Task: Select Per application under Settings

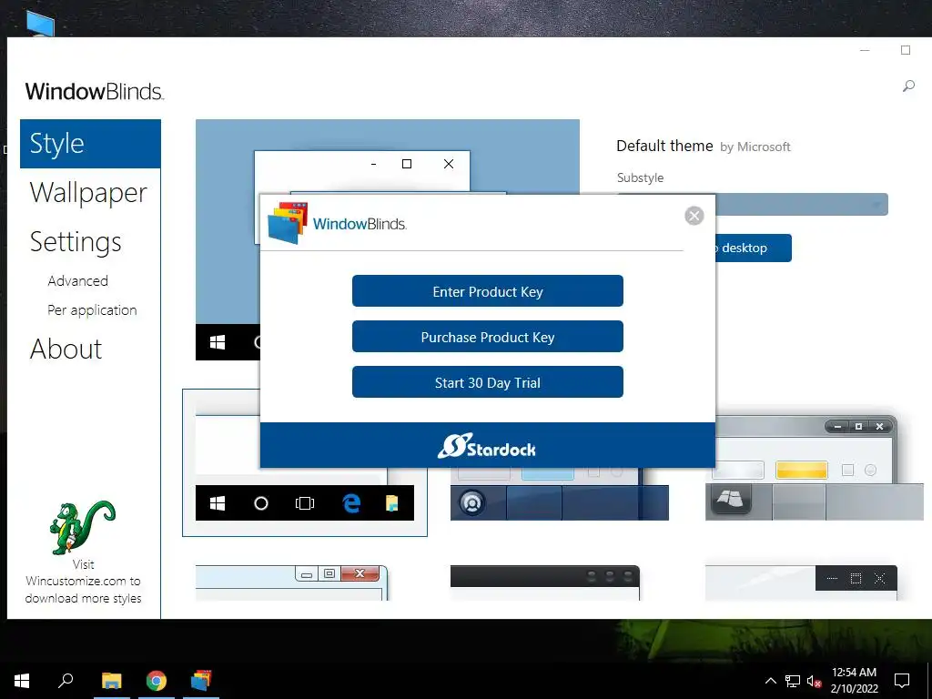Action: tap(92, 310)
